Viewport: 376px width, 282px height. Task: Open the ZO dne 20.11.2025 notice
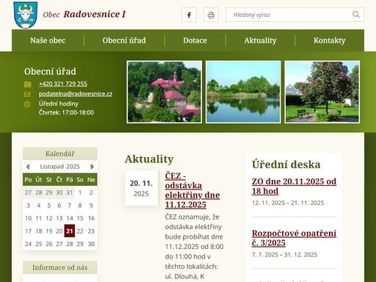click(294, 186)
